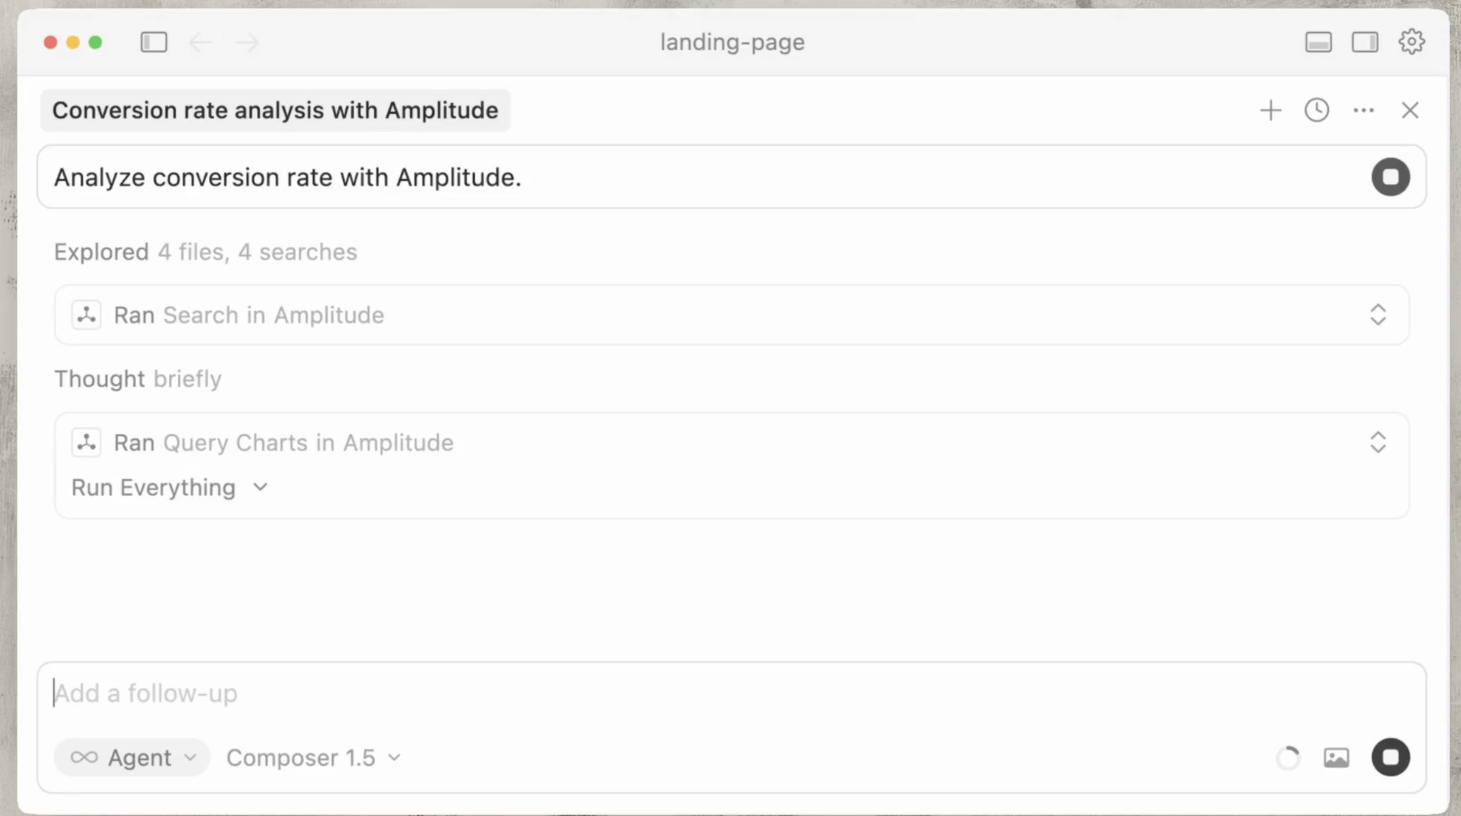This screenshot has width=1461, height=816.
Task: Navigate forward with the right arrow
Action: (247, 42)
